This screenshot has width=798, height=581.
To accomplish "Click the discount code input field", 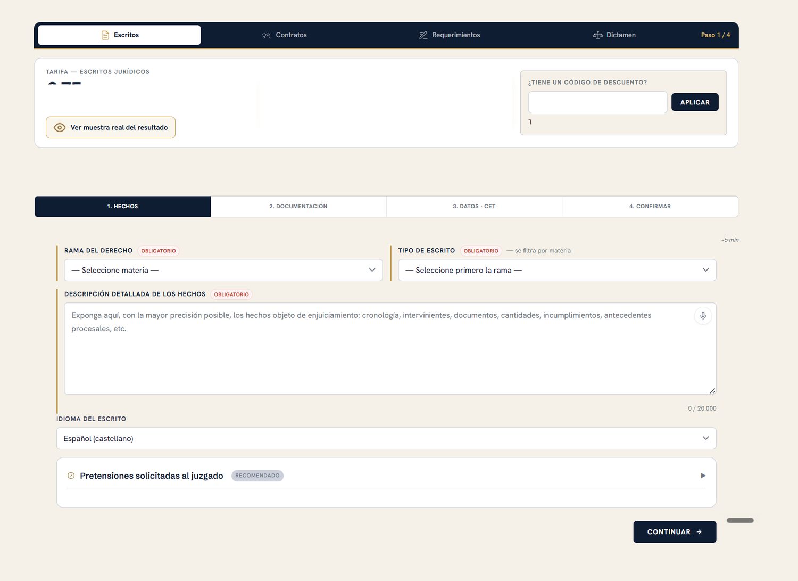I will coord(597,102).
